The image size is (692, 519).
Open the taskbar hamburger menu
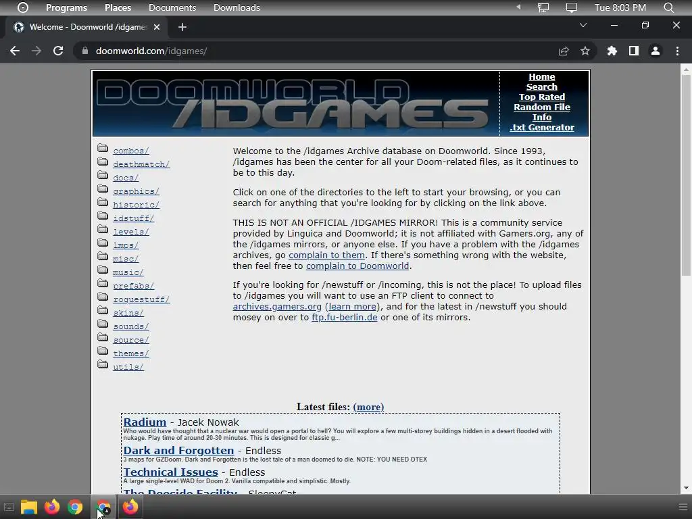click(x=683, y=507)
